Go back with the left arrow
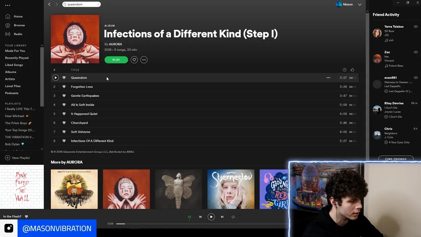This screenshot has height=237, width=421. click(49, 4)
